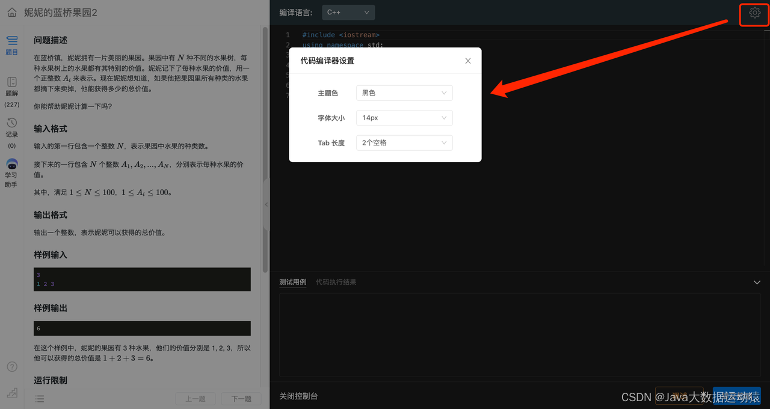The height and width of the screenshot is (409, 770).
Task: Click the 样例输入 heading
Action: click(51, 255)
